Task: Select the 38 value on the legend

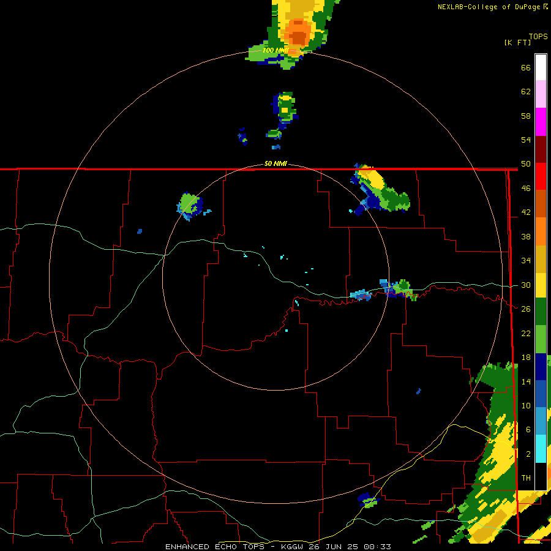Action: [x=526, y=236]
